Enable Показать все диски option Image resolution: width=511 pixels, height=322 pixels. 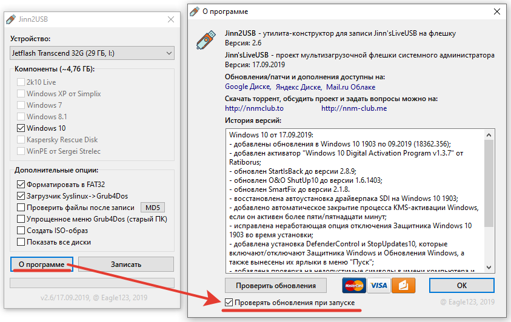point(21,242)
